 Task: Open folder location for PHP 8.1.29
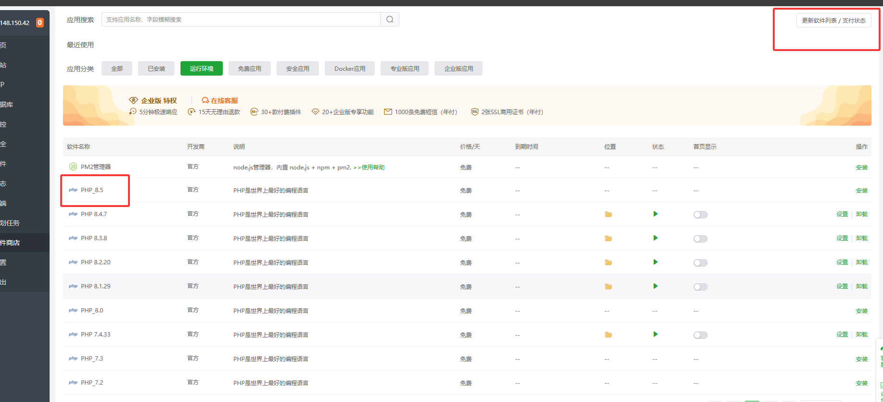click(x=608, y=286)
